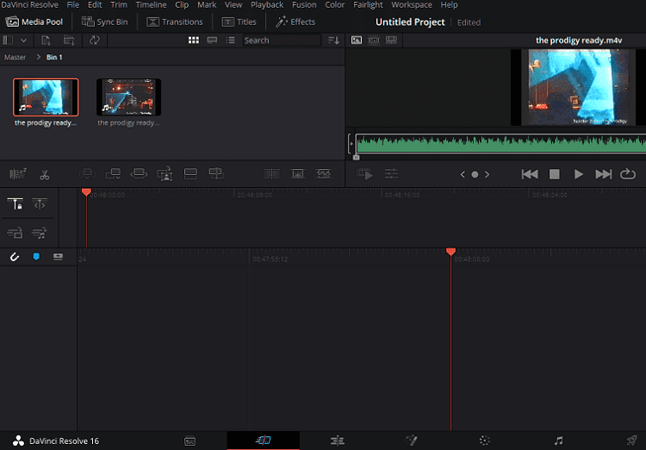Open the Trim menu
Screen dimensions: 646x450
119,4
